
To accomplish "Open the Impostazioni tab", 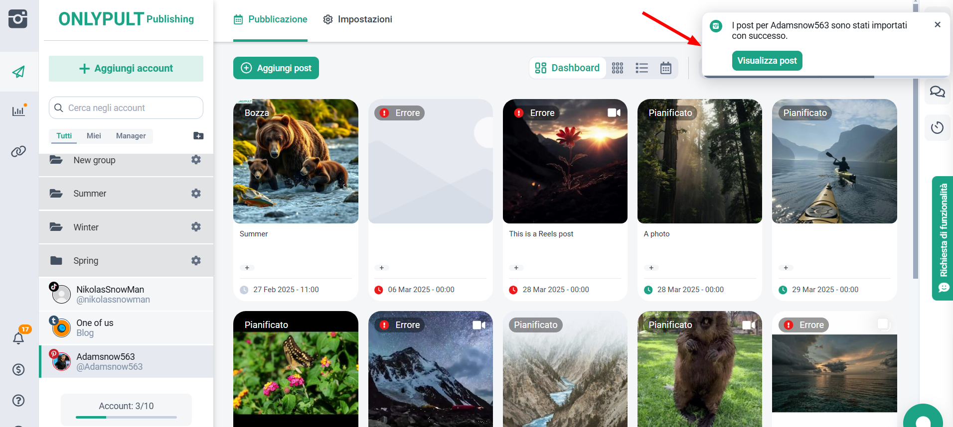I will click(x=357, y=19).
